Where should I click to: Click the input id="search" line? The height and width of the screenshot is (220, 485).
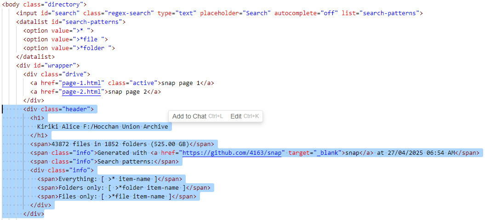tap(220, 13)
